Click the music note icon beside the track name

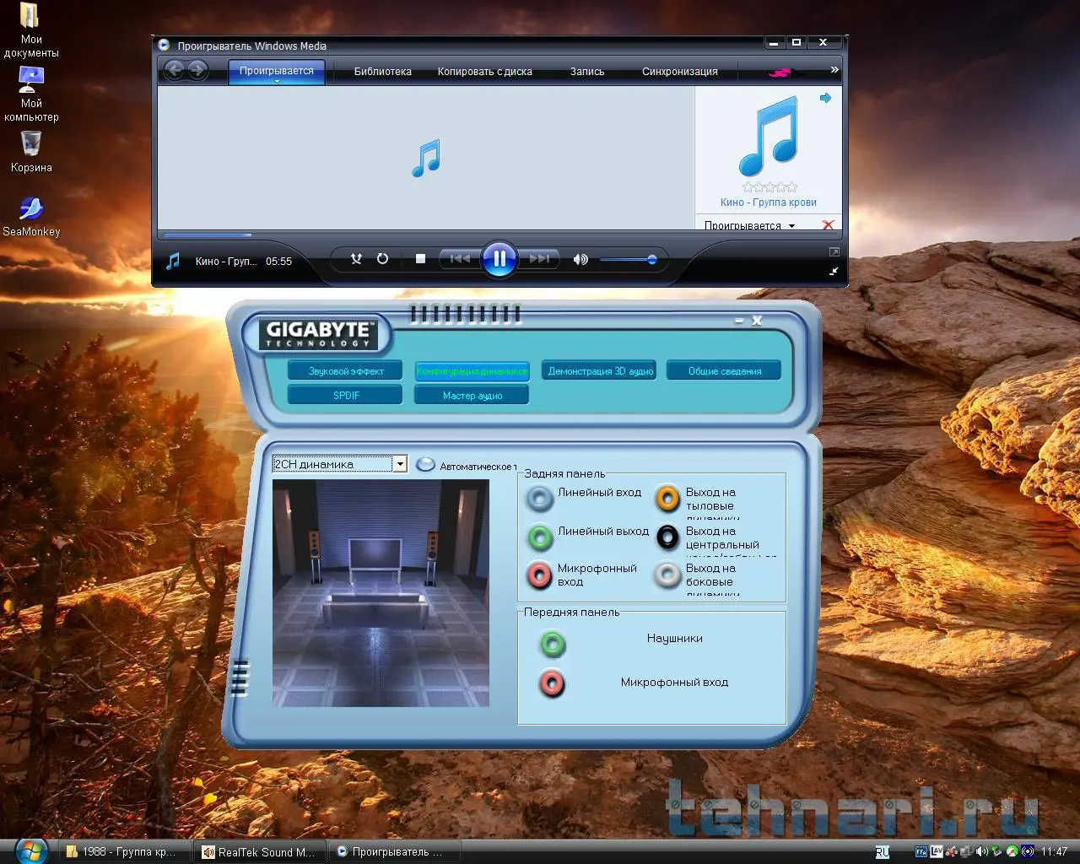pyautogui.click(x=173, y=261)
